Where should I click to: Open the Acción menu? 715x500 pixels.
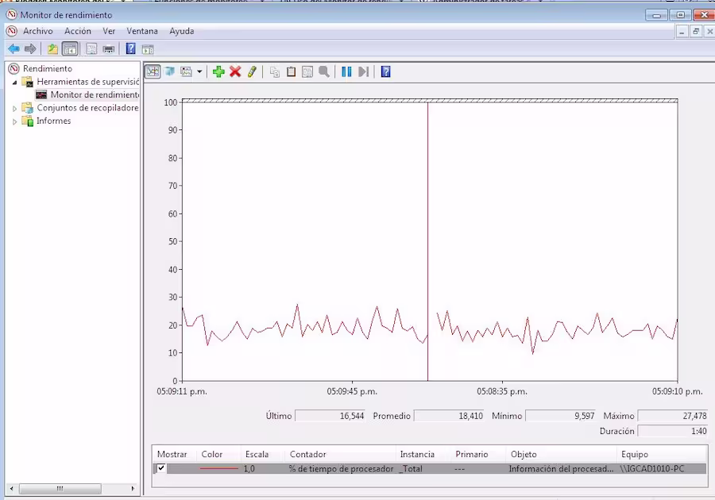(78, 31)
